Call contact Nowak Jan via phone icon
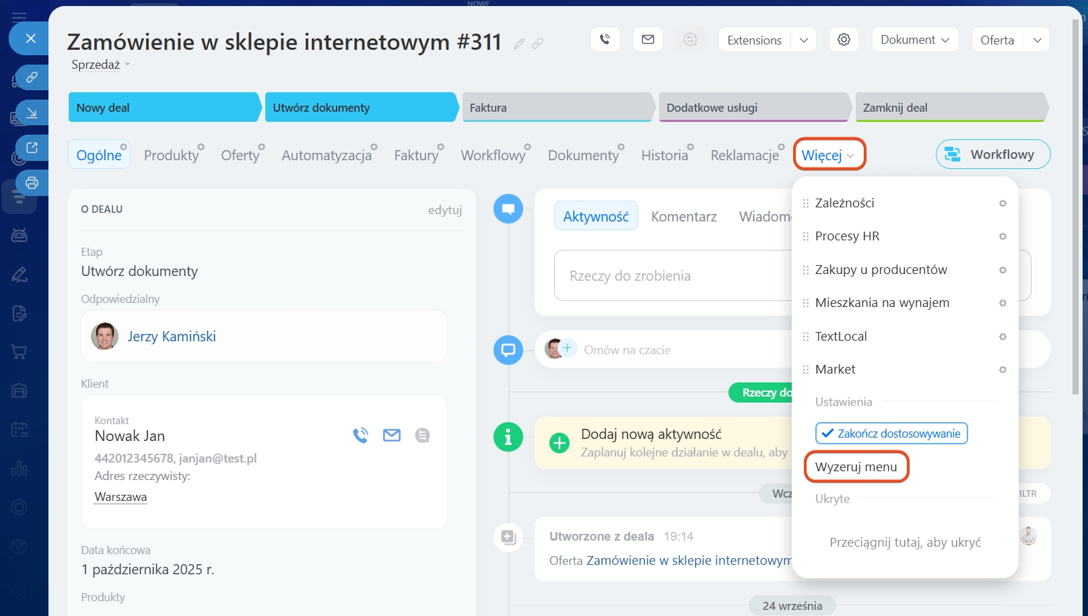This screenshot has width=1088, height=616. click(x=361, y=436)
